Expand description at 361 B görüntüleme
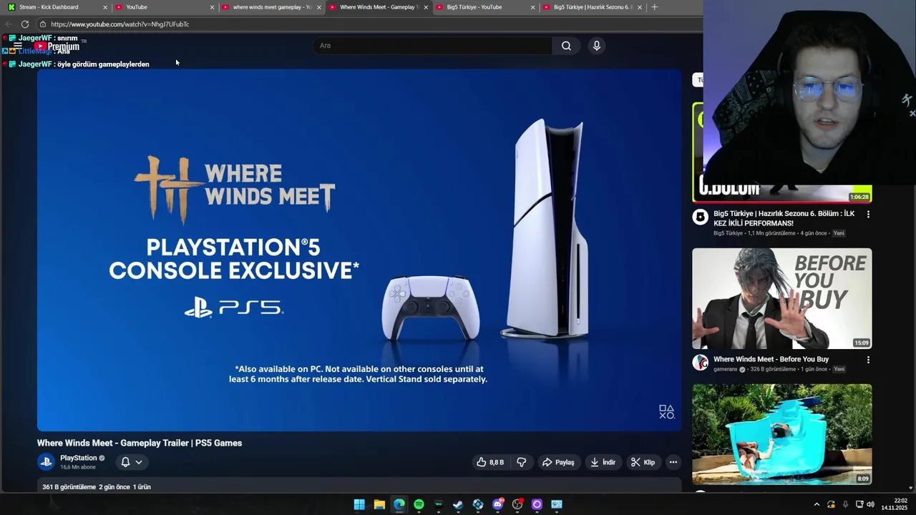This screenshot has width=916, height=515. 96,487
